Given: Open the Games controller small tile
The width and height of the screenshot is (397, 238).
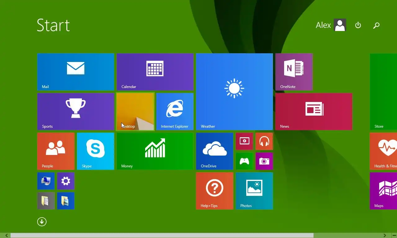Looking at the screenshot, I should (244, 161).
